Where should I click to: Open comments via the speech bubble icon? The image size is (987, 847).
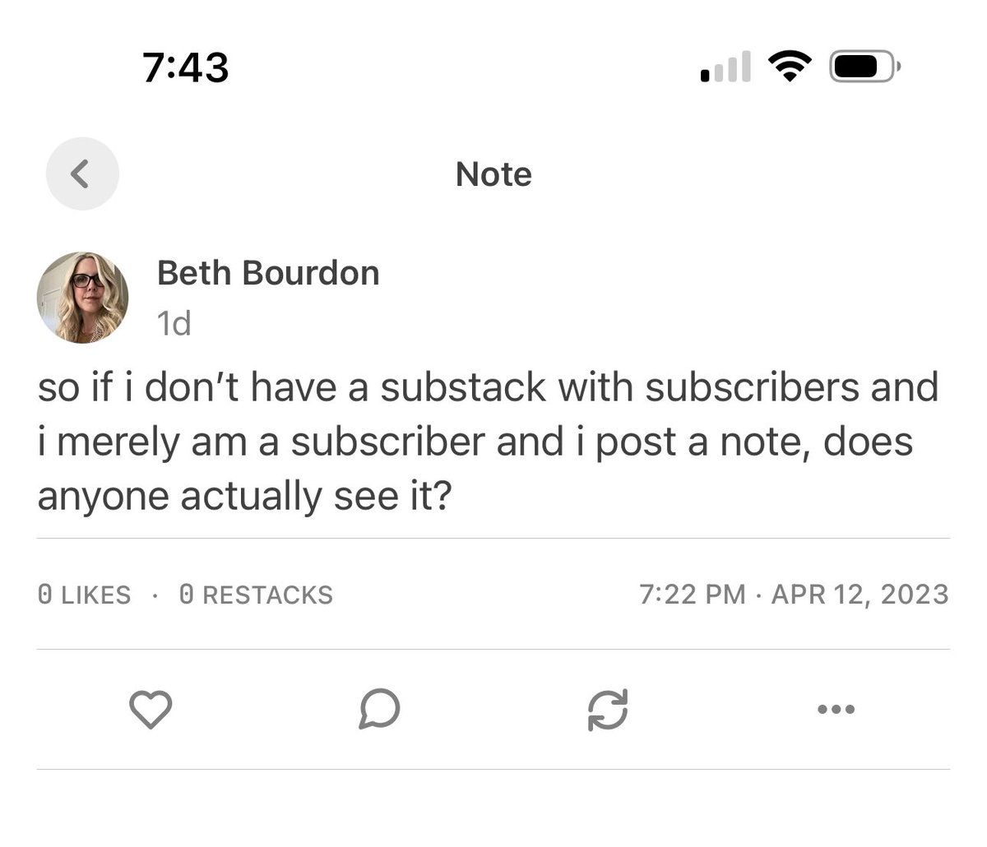[379, 709]
